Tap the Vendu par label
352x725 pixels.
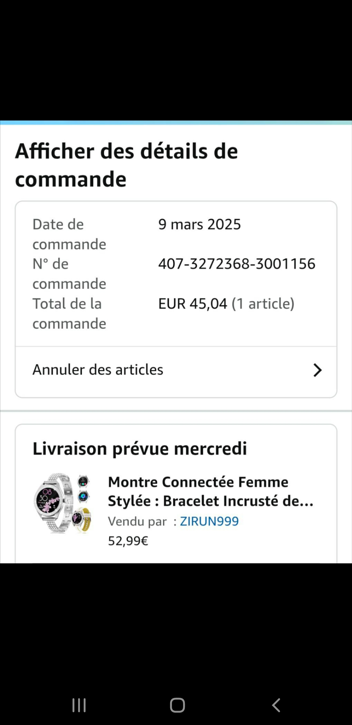click(137, 522)
